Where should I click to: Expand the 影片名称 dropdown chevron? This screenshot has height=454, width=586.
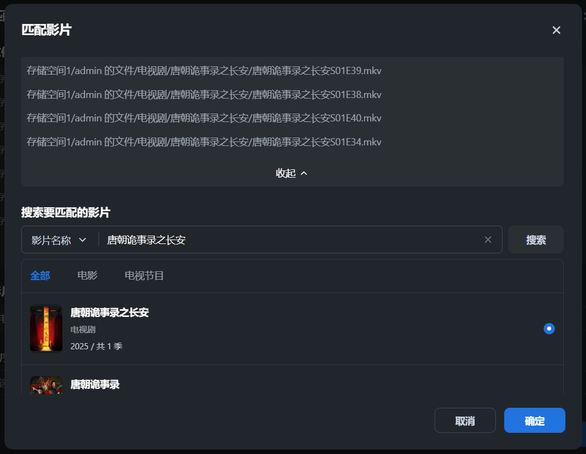point(82,240)
